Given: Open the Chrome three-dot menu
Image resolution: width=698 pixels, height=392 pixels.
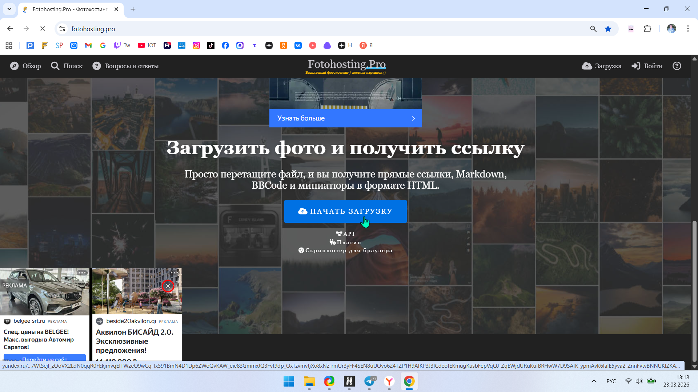Looking at the screenshot, I should point(688,29).
